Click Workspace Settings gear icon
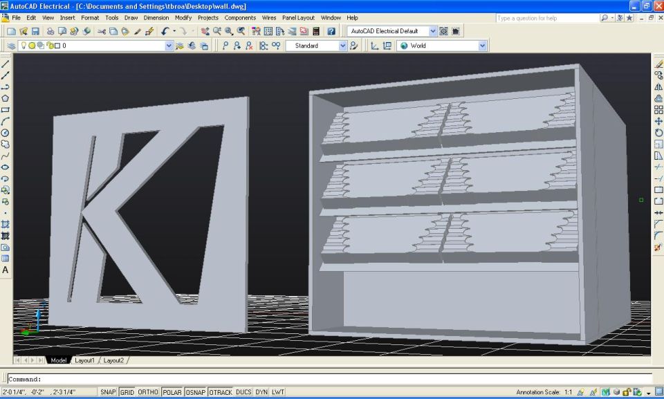 coord(443,31)
